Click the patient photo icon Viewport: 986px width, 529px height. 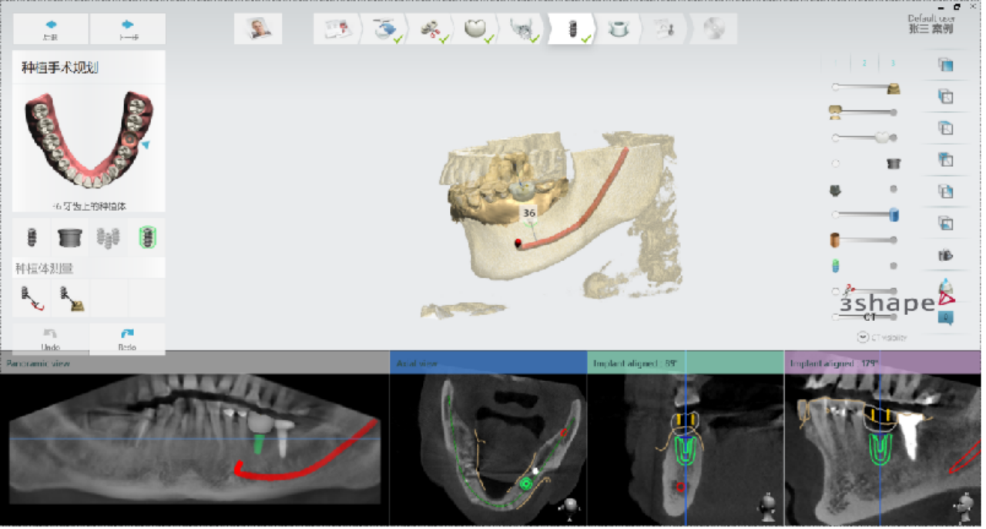[x=258, y=28]
